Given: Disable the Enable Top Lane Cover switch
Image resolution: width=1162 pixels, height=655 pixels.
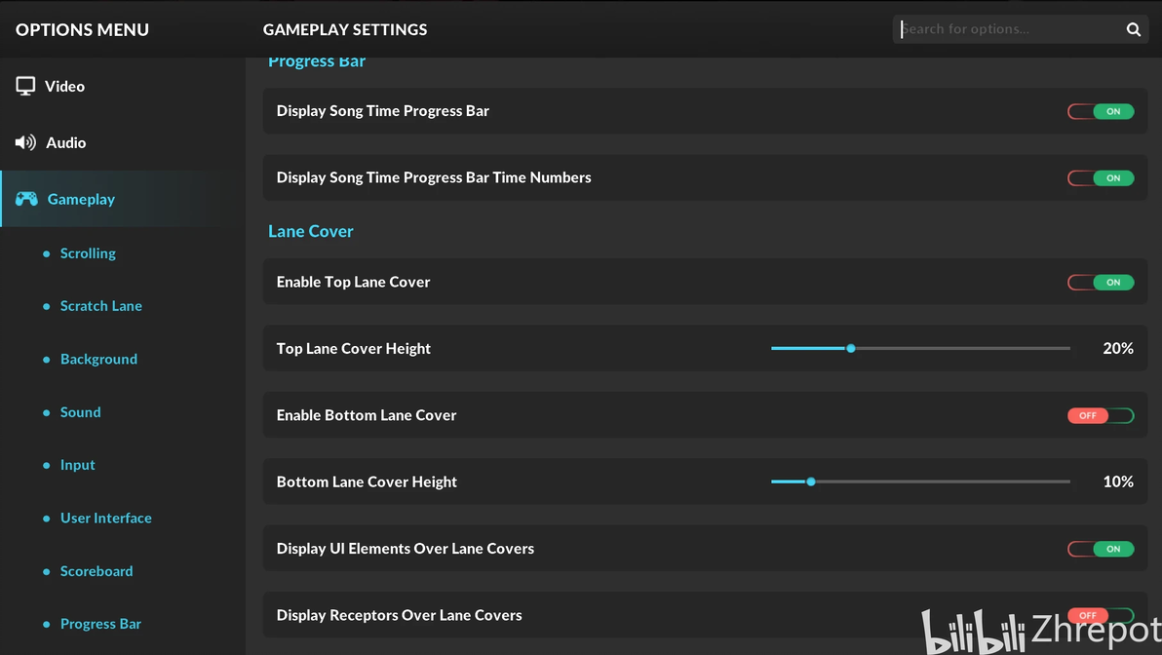Looking at the screenshot, I should pyautogui.click(x=1101, y=282).
